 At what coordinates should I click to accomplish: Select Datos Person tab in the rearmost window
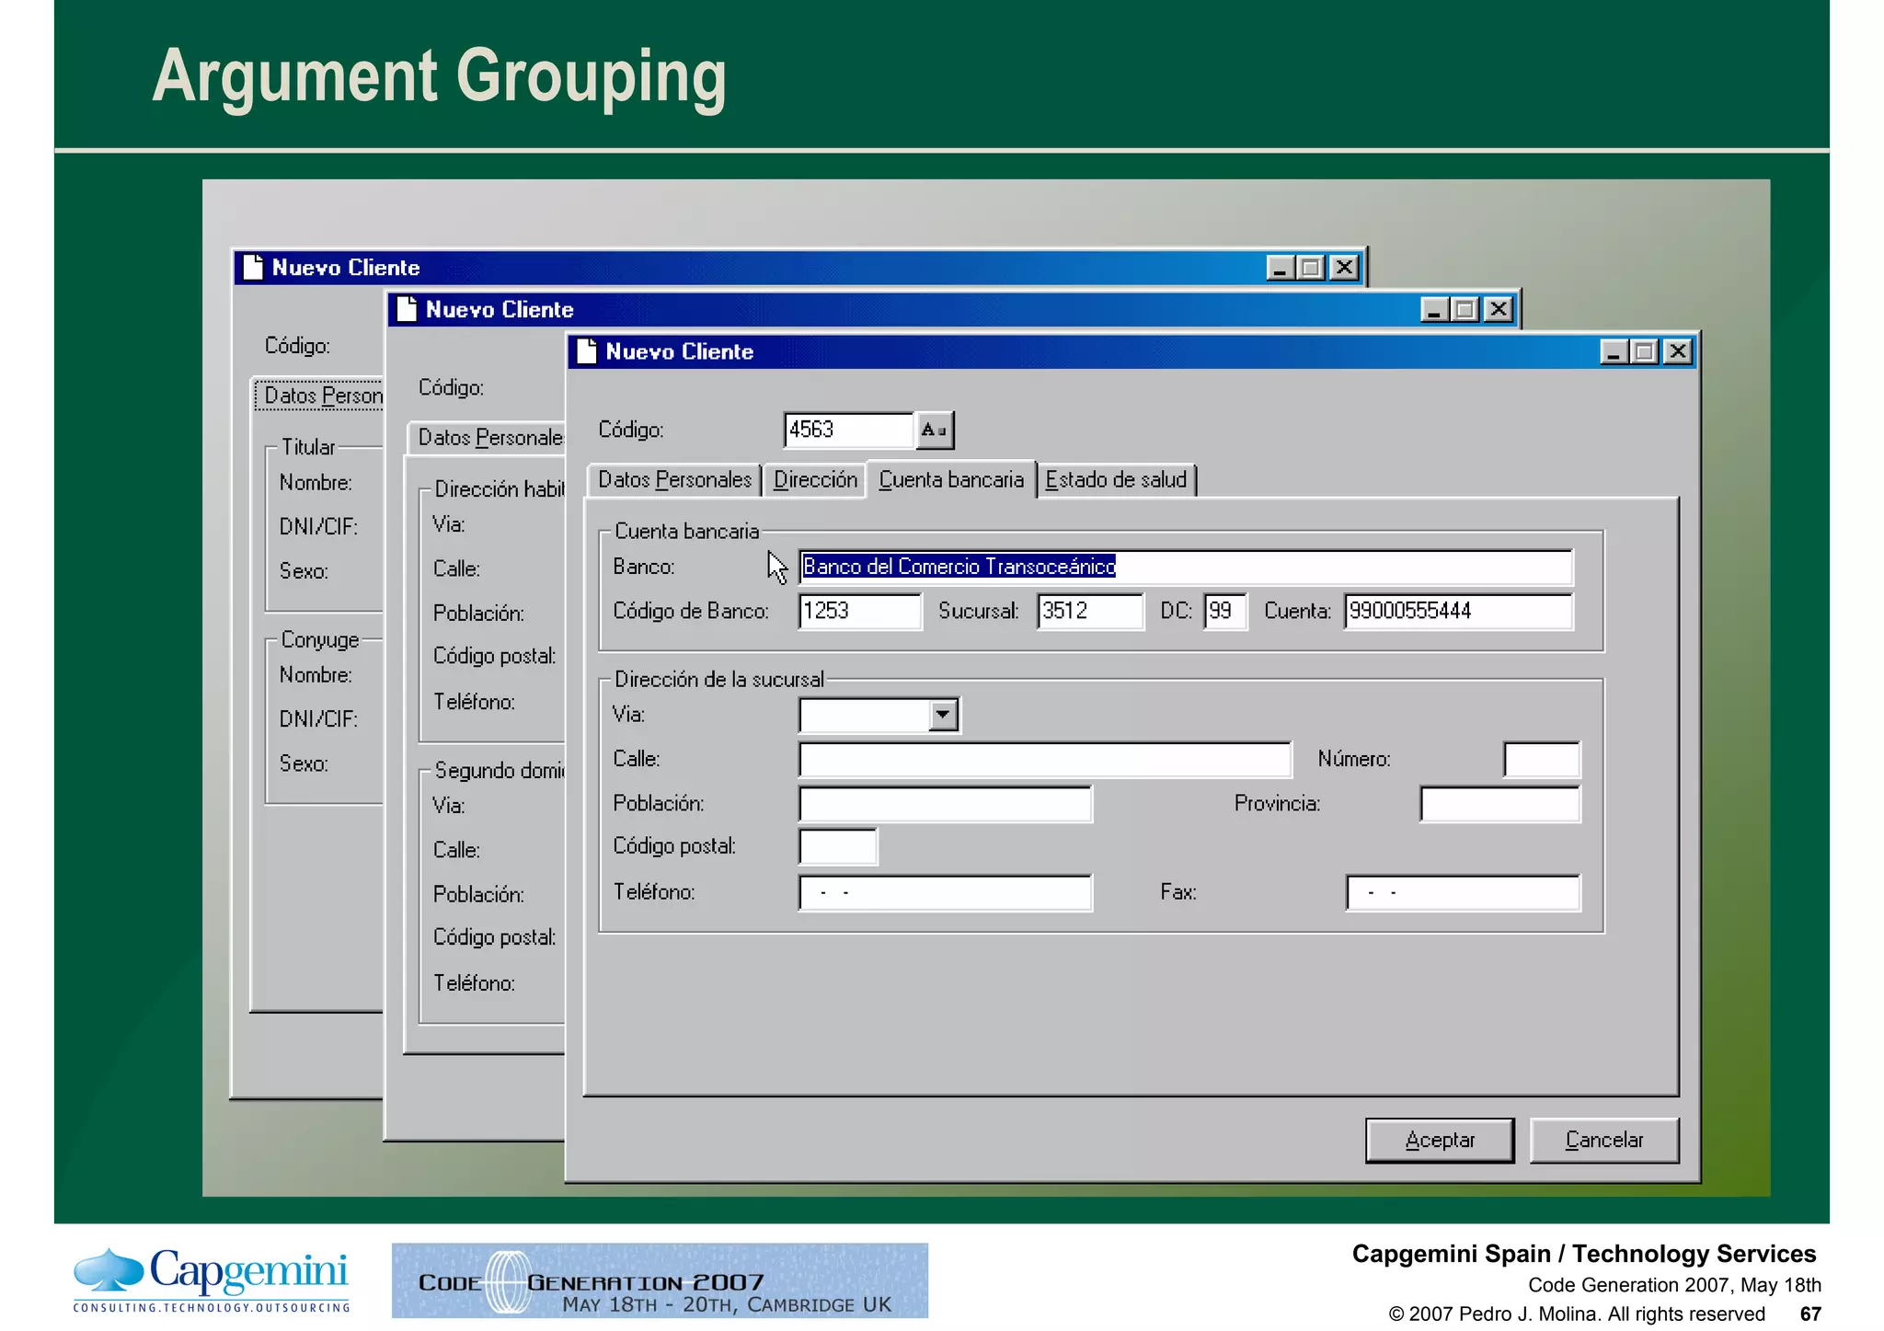click(x=319, y=396)
